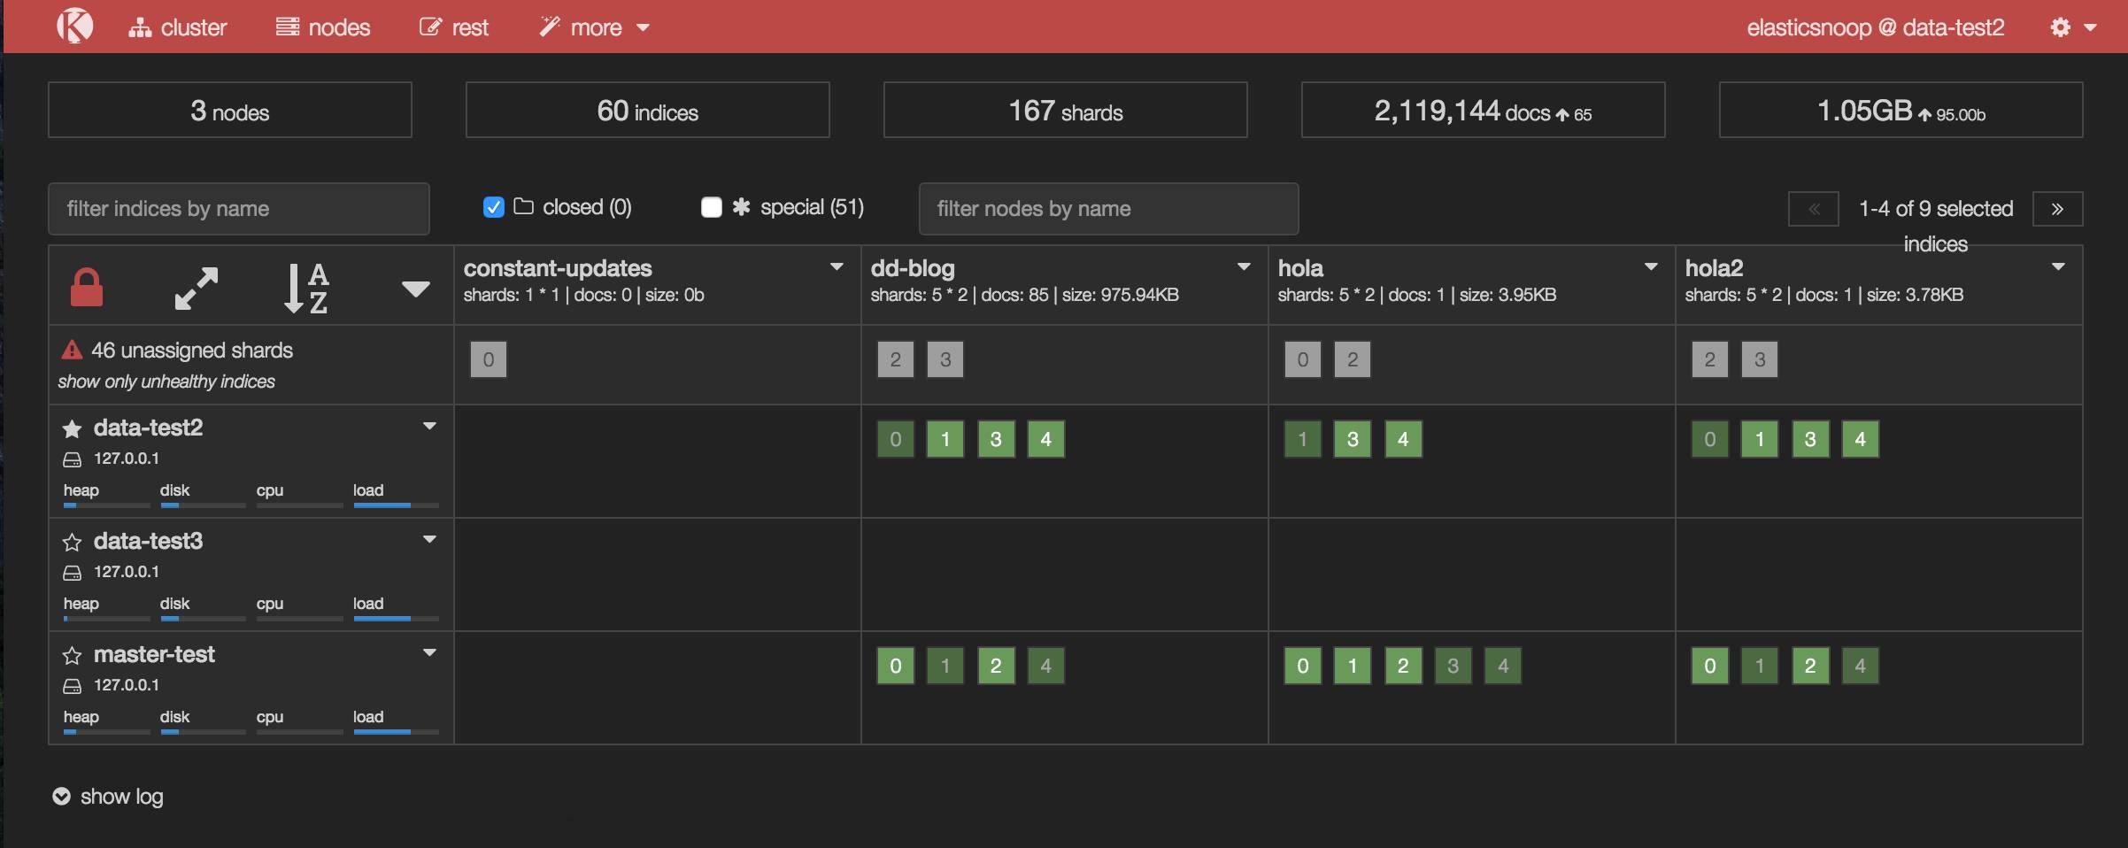The width and height of the screenshot is (2128, 848).
Task: Open the hola2 index dropdown
Action: click(2058, 267)
